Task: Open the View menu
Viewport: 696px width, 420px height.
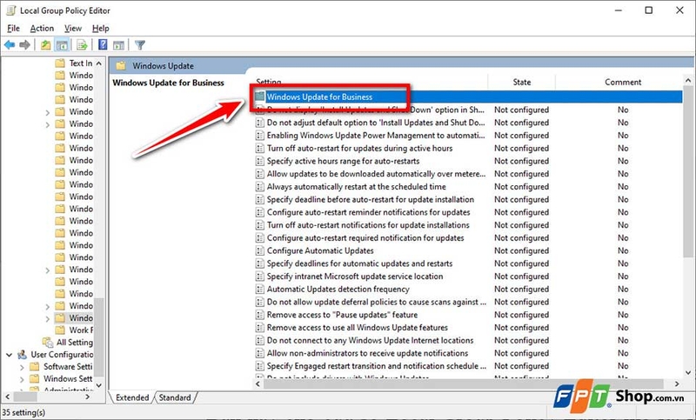Action: click(73, 29)
